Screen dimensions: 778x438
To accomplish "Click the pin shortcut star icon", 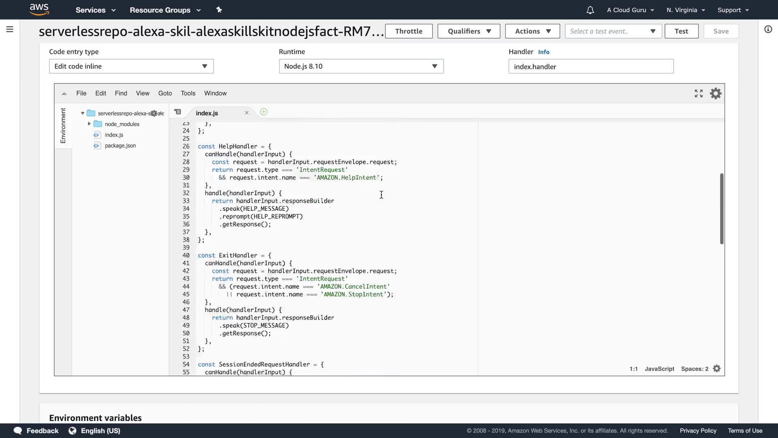I will click(219, 10).
